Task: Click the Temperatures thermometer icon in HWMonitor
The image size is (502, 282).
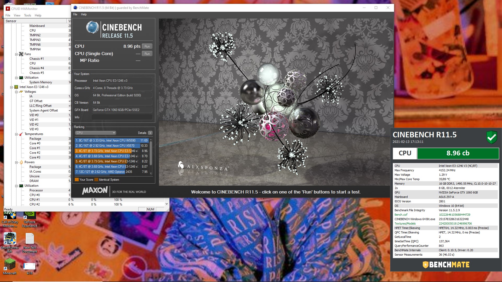Action: pos(21,134)
